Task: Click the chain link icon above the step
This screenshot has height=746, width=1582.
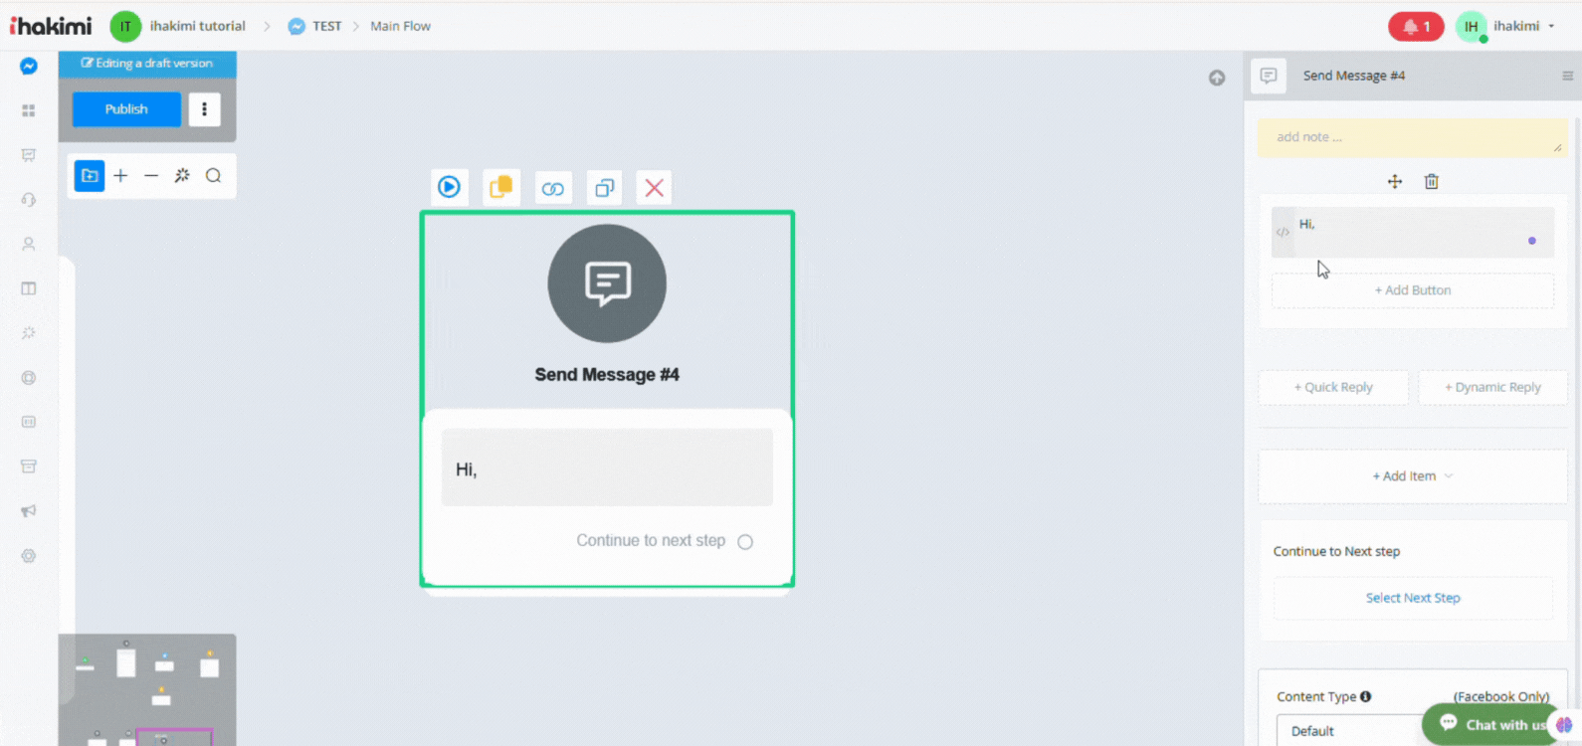Action: coord(553,188)
